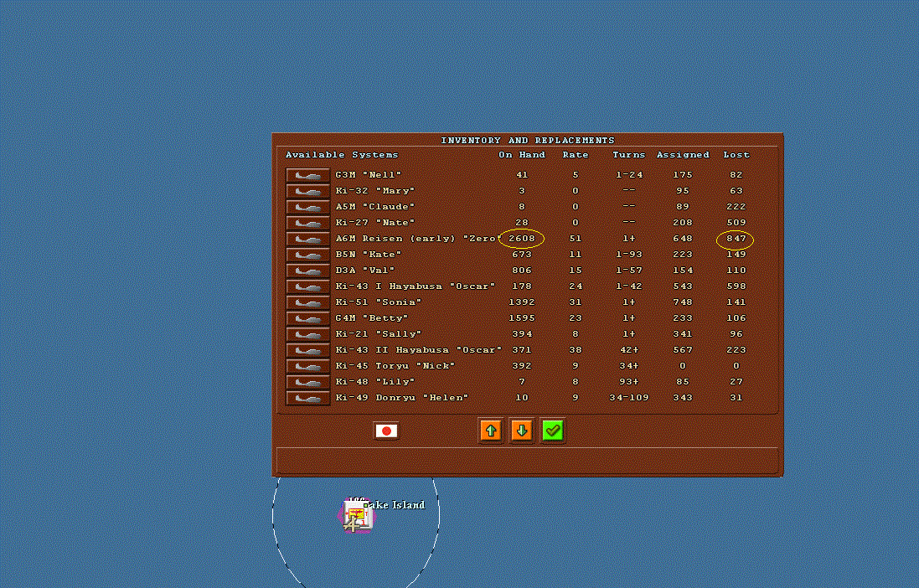Click the aircraft icon for Ki-21 "Sally"

coord(307,334)
